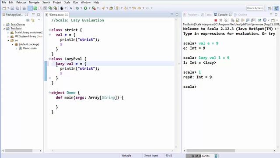
Task: Click the Last Edit Location icon
Action: 134,8
